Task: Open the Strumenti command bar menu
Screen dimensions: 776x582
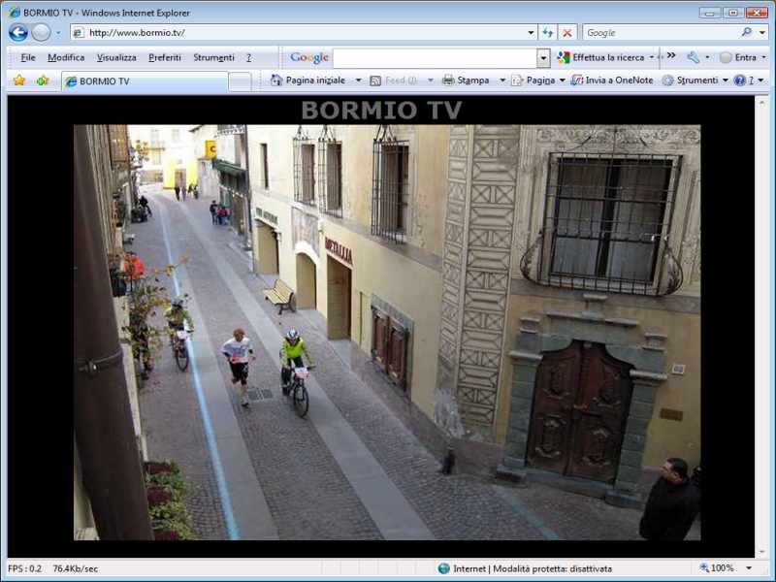Action: (x=695, y=81)
